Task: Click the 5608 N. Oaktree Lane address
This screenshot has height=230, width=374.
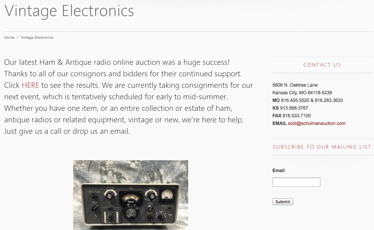Action: 295,85
